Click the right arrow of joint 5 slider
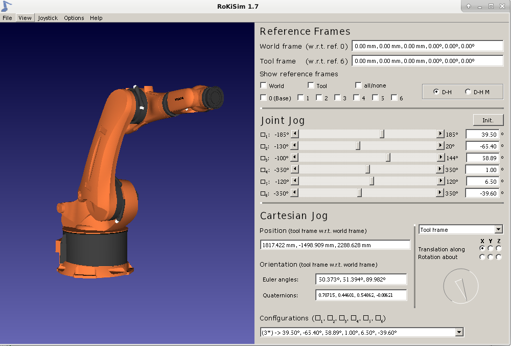Image resolution: width=511 pixels, height=346 pixels. [440, 181]
